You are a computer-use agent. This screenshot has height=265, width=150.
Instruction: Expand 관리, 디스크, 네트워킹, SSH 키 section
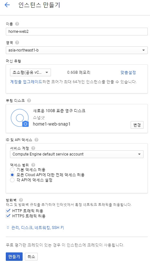click(35, 228)
